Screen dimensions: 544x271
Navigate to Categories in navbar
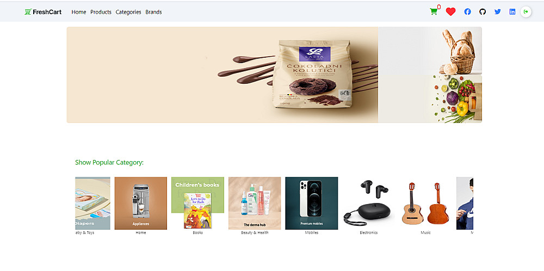tap(128, 12)
